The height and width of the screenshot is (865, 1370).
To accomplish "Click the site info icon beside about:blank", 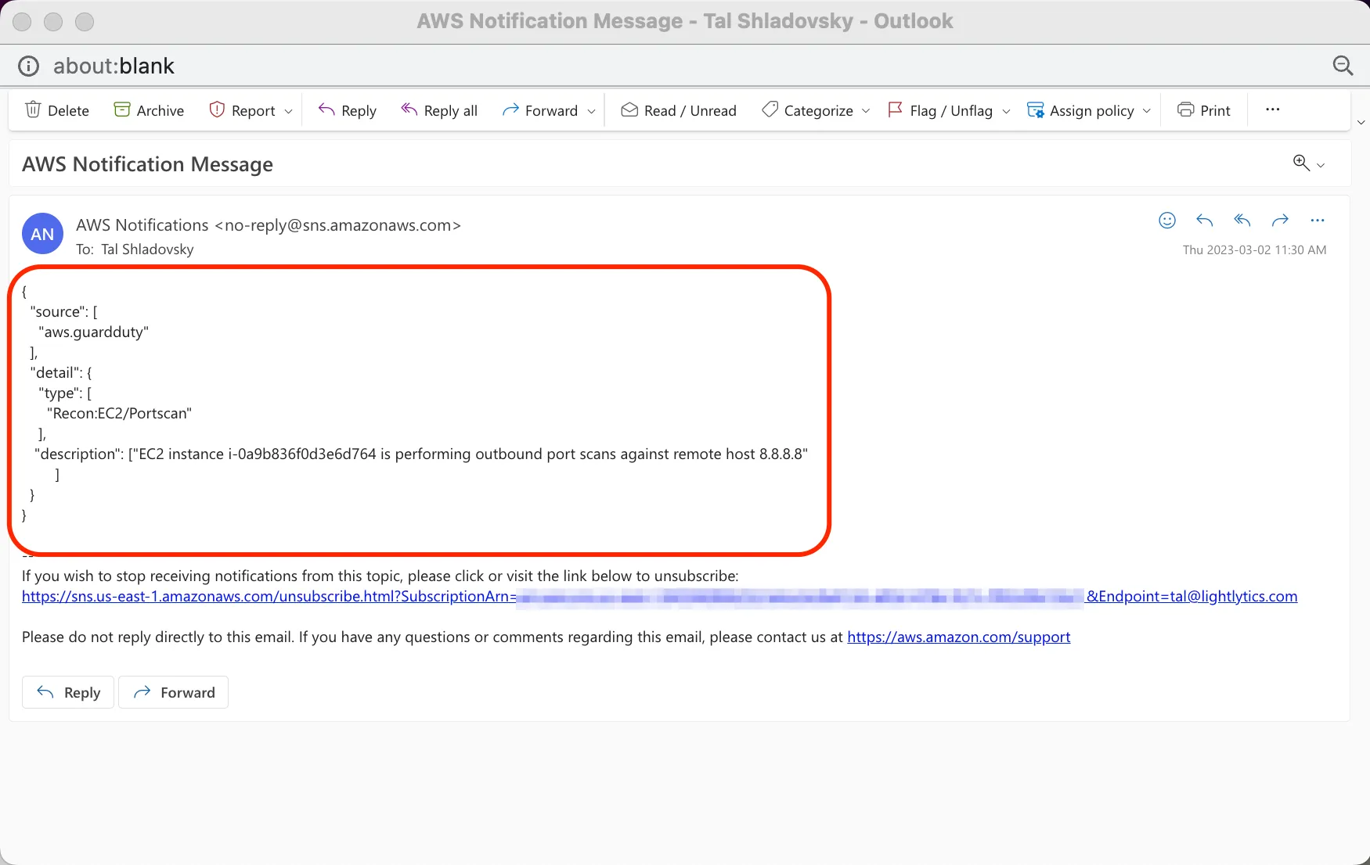I will 28,66.
